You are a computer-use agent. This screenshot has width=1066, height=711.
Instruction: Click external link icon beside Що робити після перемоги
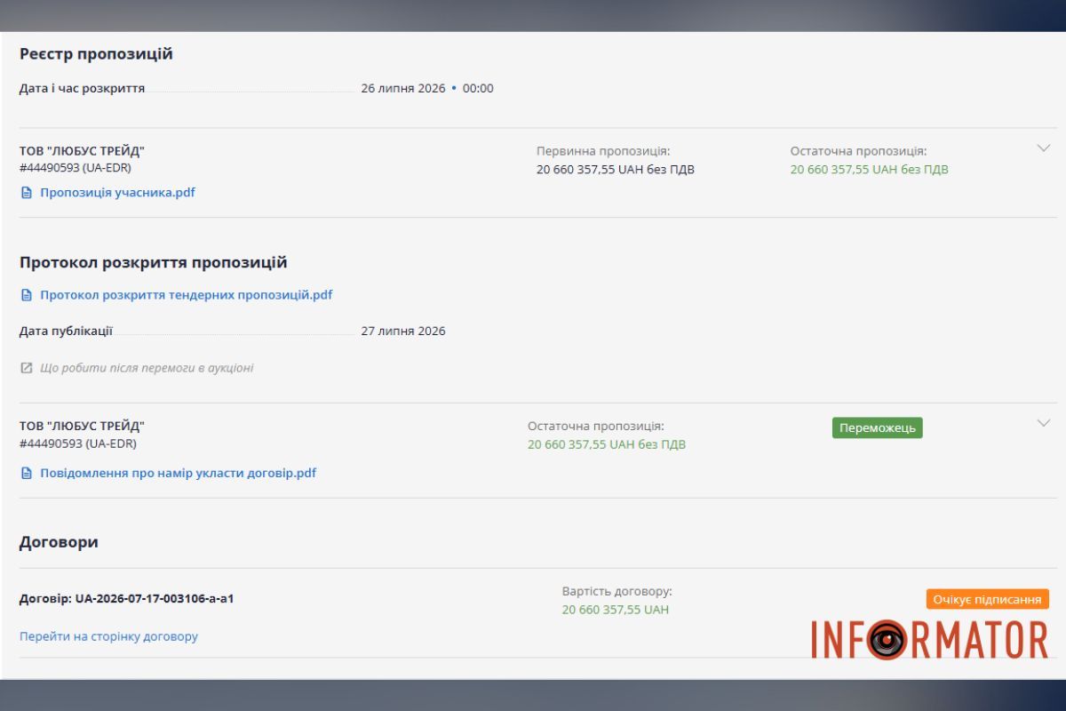point(27,368)
